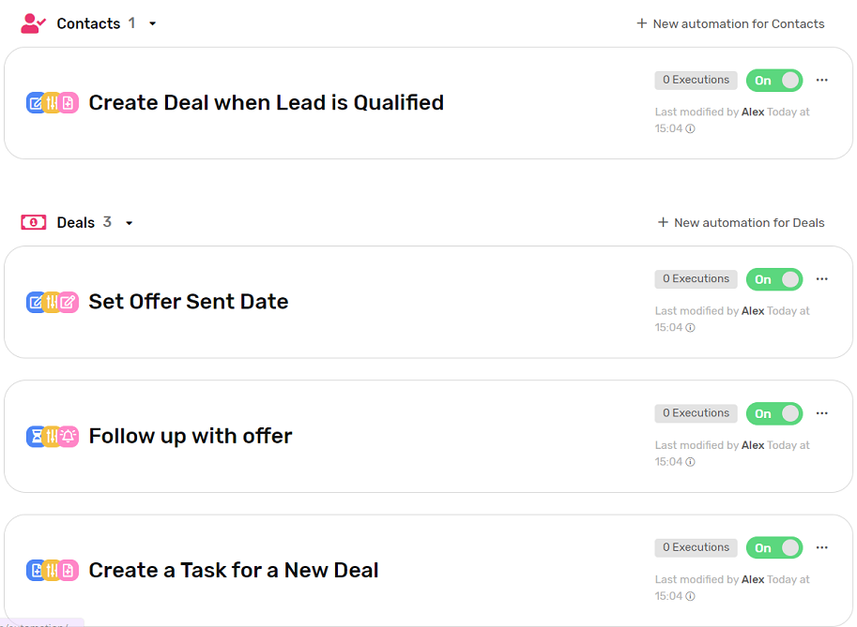This screenshot has width=857, height=627.
Task: Click blue task icon on Create a Task automation
Action: coord(36,570)
